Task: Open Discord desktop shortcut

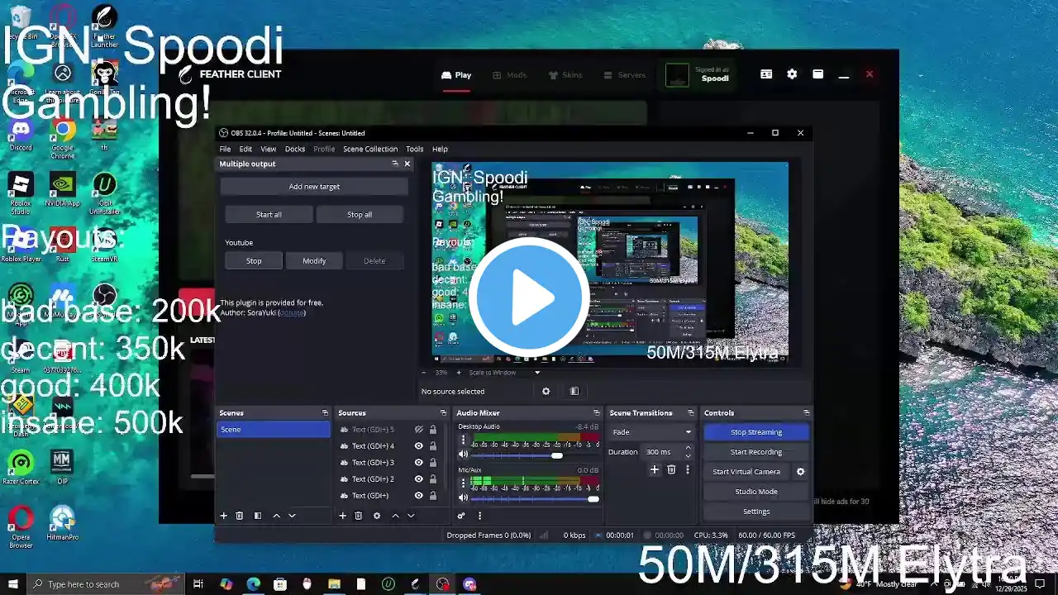Action: [x=21, y=135]
